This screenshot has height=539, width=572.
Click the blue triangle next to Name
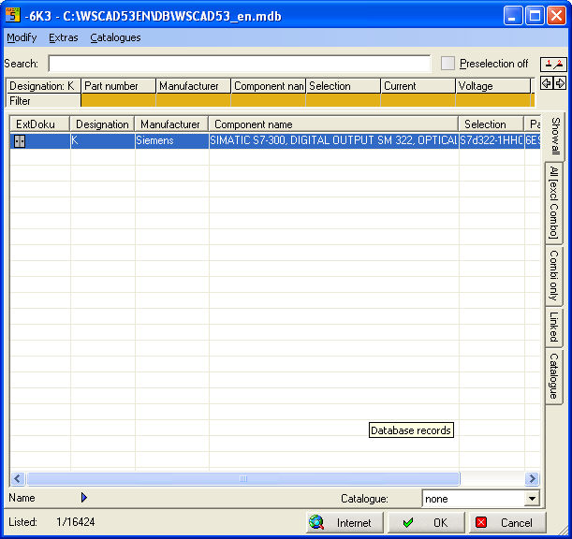(84, 498)
